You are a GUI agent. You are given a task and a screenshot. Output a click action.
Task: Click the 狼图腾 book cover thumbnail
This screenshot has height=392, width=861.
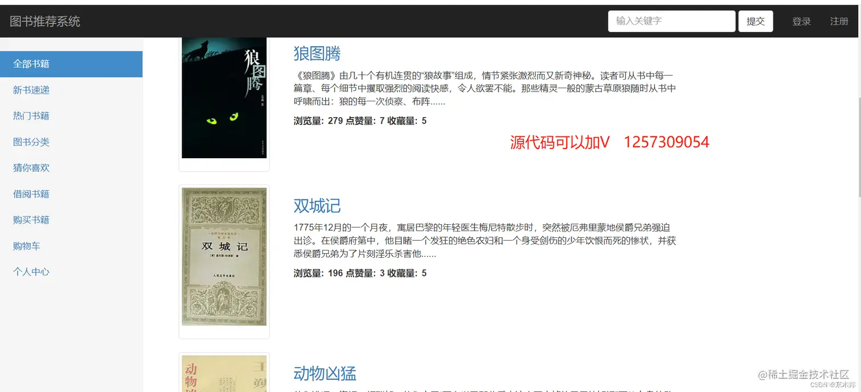point(224,98)
